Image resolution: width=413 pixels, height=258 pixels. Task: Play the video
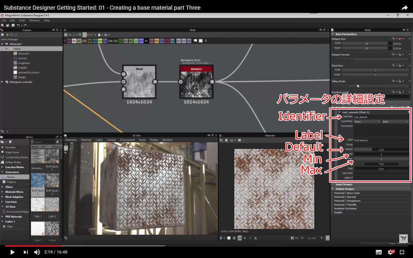[x=12, y=252]
